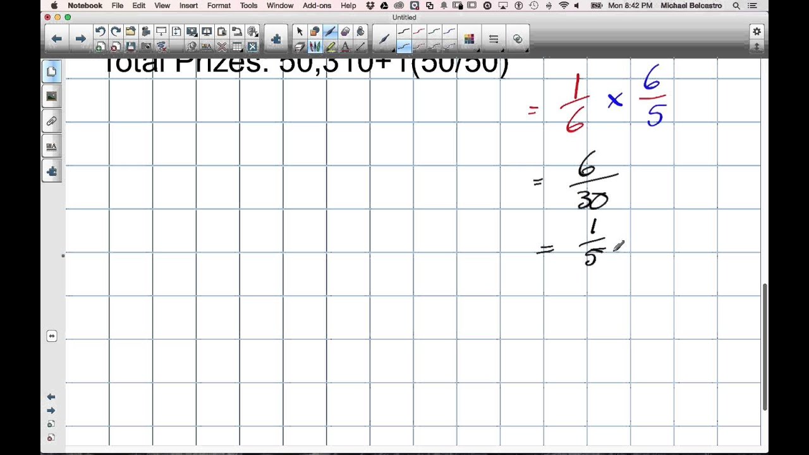Open the add-ons puzzle piece toolbar button
This screenshot has height=455, width=809.
pyautogui.click(x=276, y=39)
